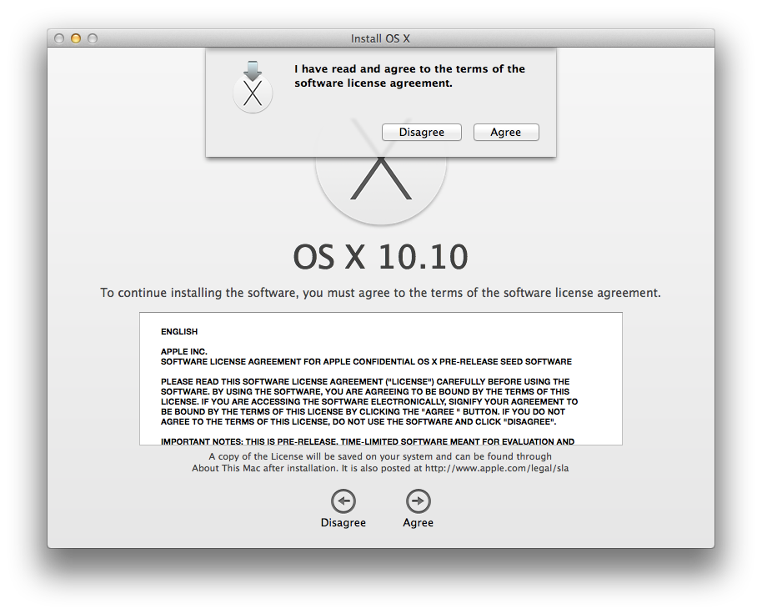
Task: Click 'APPLE INC.' line in license
Action: (x=183, y=351)
